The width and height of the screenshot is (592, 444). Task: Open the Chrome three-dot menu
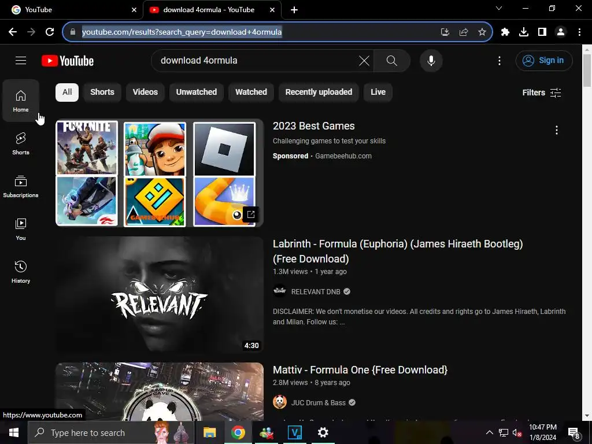point(579,32)
